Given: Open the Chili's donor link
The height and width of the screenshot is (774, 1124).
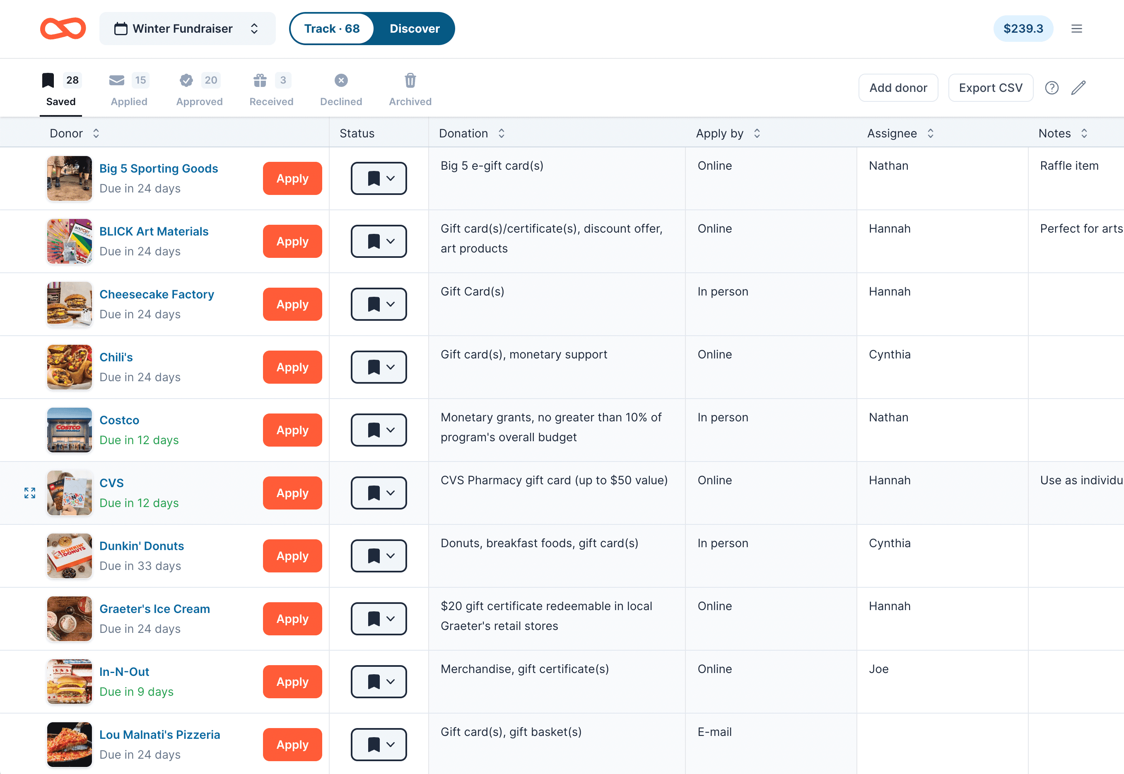Looking at the screenshot, I should 116,357.
